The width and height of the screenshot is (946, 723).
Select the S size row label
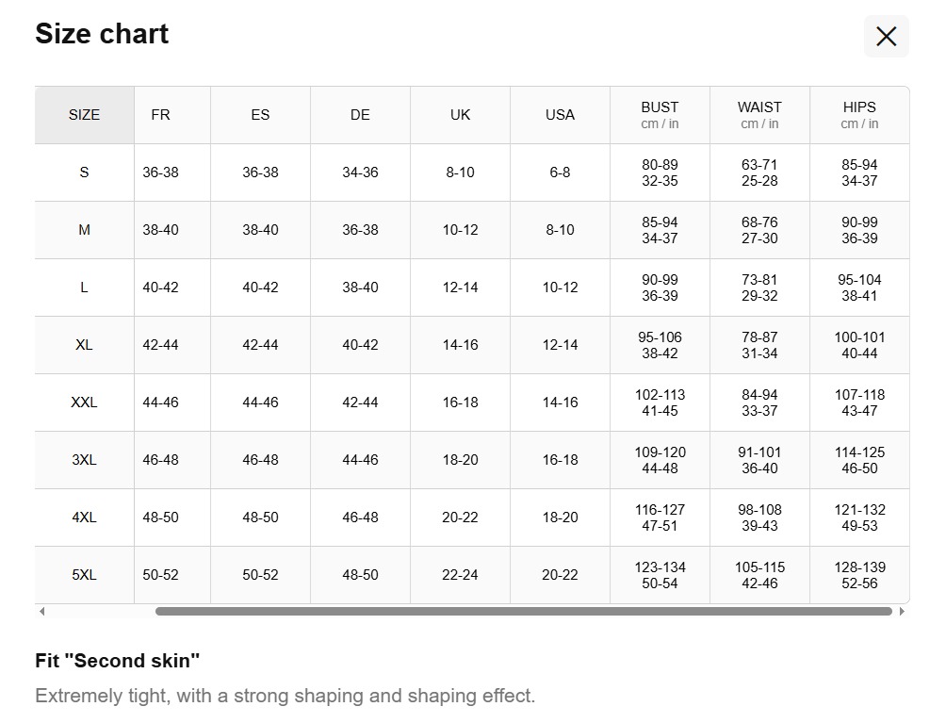pyautogui.click(x=84, y=173)
